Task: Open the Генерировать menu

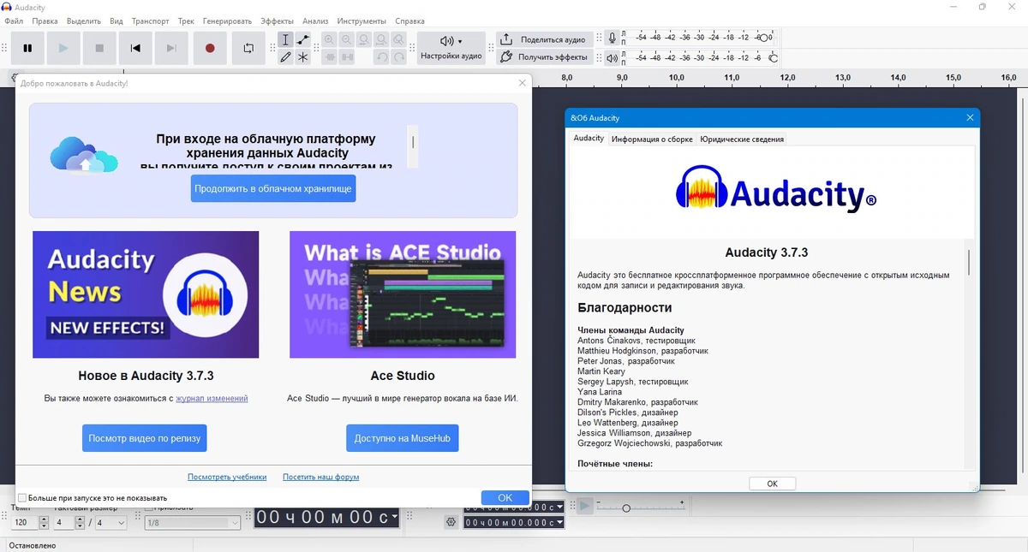Action: coord(227,21)
